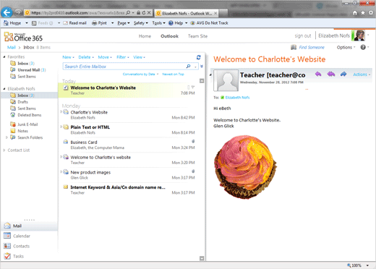Open the Delete dropdown menu
The height and width of the screenshot is (269, 376).
pos(86,57)
